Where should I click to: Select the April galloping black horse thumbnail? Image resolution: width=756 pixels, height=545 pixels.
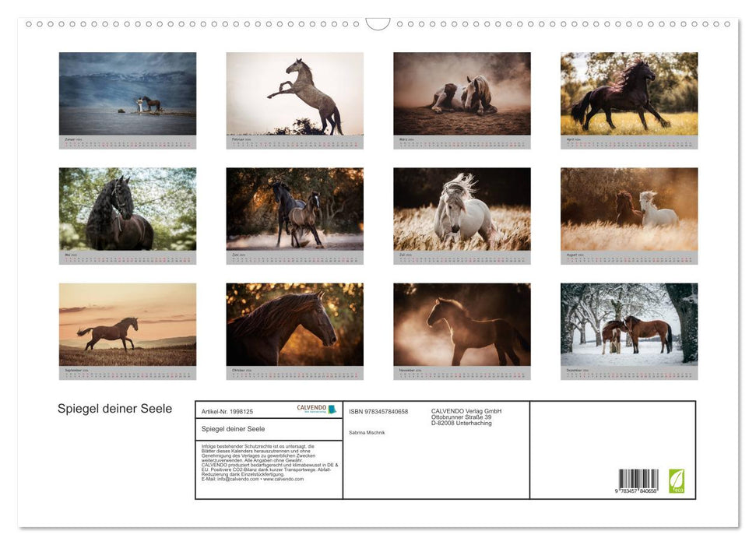tap(629, 94)
